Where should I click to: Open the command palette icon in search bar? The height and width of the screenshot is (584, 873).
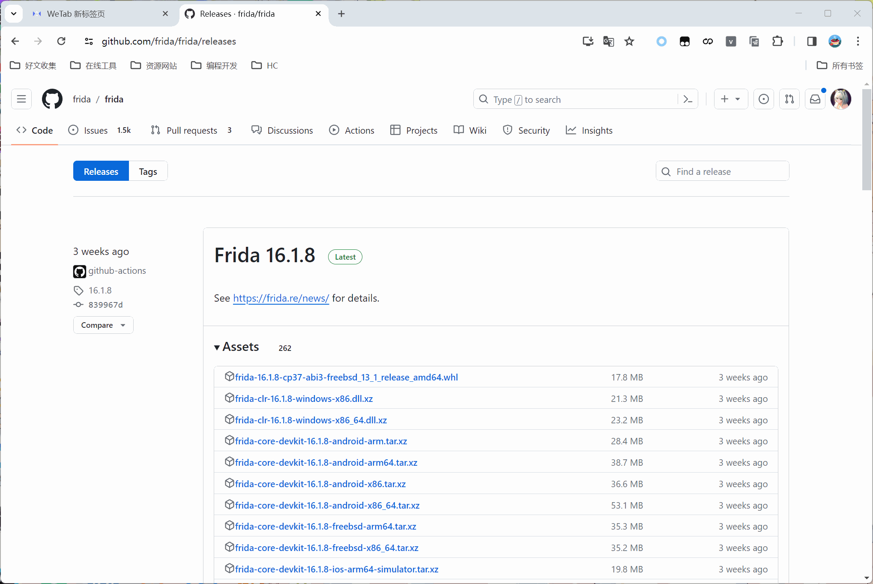pyautogui.click(x=688, y=99)
